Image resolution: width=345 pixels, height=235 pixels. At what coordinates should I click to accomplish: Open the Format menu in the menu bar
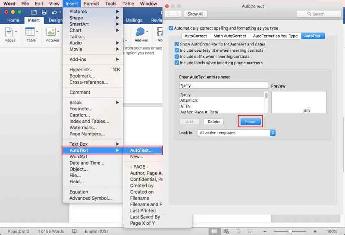pyautogui.click(x=91, y=3)
